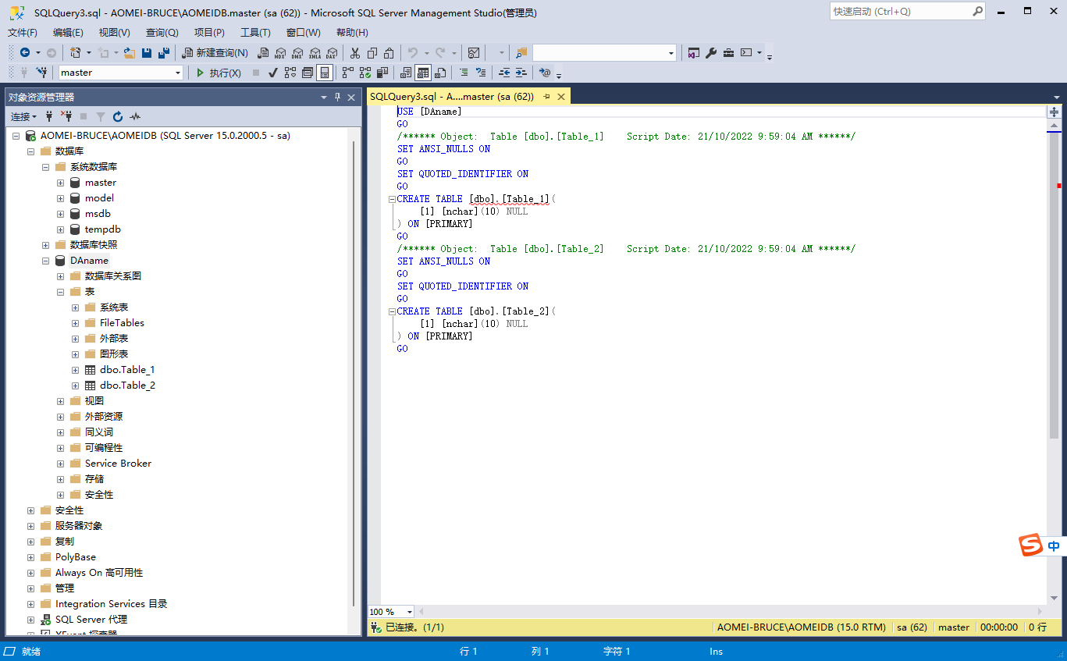The image size is (1067, 661).
Task: Click the 执行(X) execute button
Action: [x=218, y=73]
